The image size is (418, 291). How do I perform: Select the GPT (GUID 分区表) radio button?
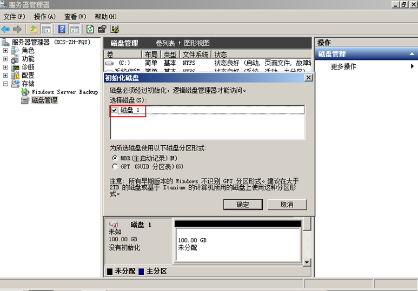pos(115,167)
